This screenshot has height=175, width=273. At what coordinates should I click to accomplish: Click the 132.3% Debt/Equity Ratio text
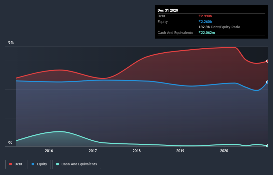coord(219,27)
